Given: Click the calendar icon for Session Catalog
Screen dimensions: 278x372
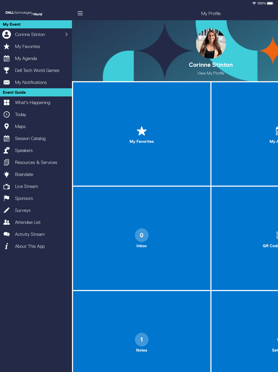Looking at the screenshot, I should point(7,138).
